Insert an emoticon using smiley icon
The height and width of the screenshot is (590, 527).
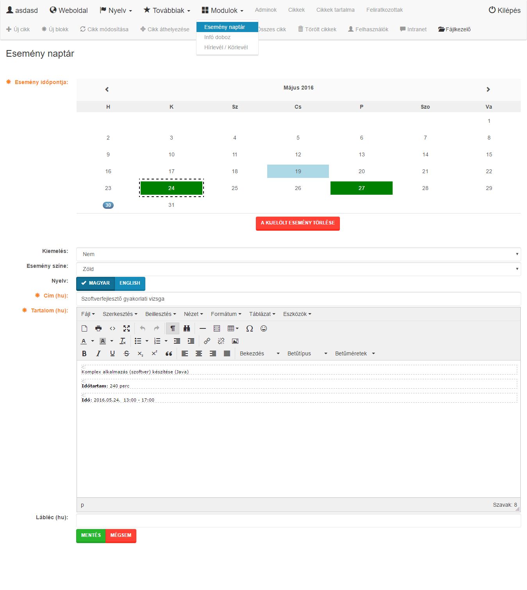pyautogui.click(x=264, y=328)
